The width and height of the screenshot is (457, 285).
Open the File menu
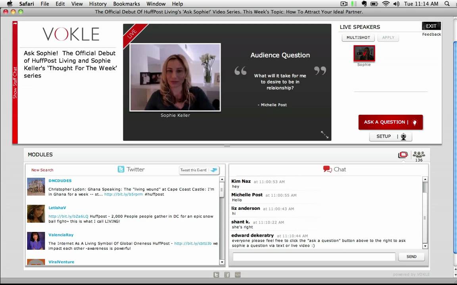click(x=44, y=4)
